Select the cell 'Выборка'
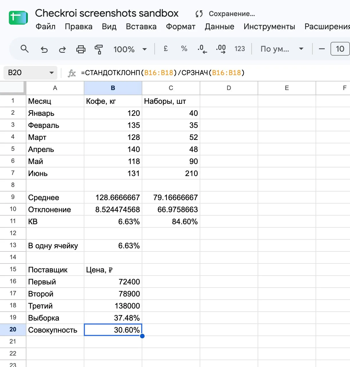 (55, 318)
